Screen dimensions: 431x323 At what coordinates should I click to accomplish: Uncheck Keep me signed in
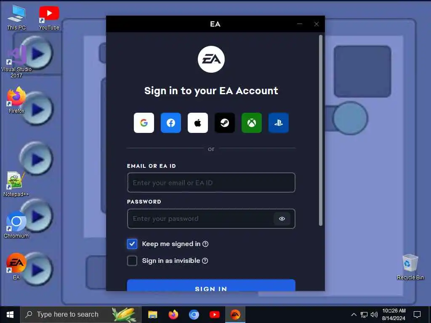click(x=132, y=244)
